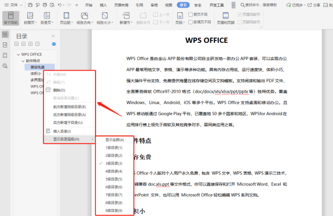
Task: Switch to the 安全 ribbon tab
Action: (197, 5)
